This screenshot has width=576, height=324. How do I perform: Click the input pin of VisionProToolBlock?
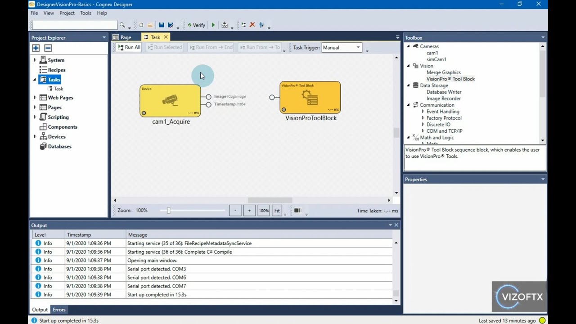click(272, 97)
